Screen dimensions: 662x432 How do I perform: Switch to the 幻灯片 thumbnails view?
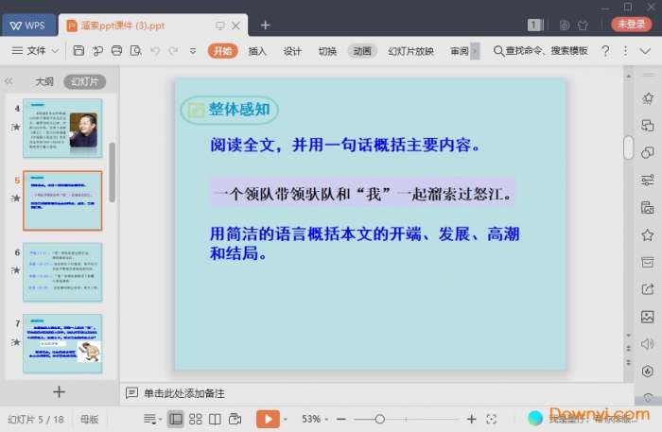pyautogui.click(x=84, y=81)
